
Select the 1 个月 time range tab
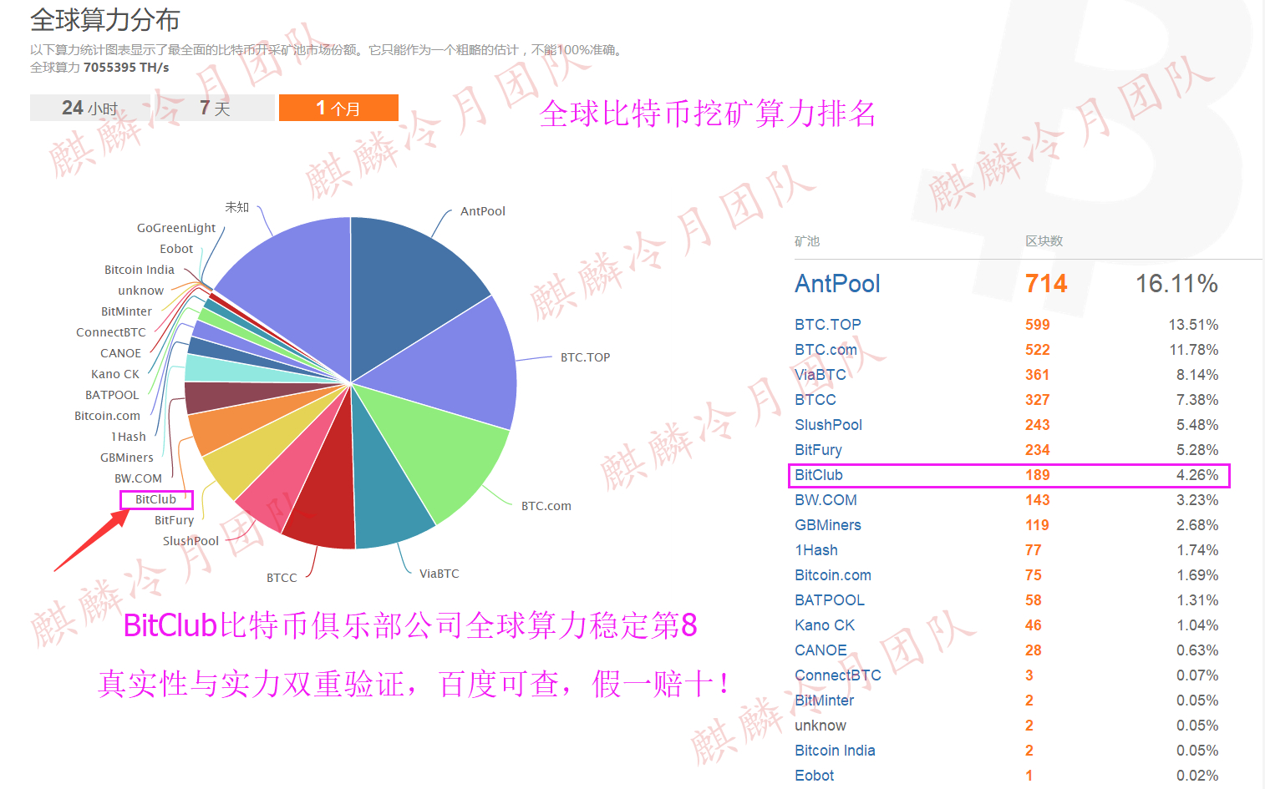[338, 108]
